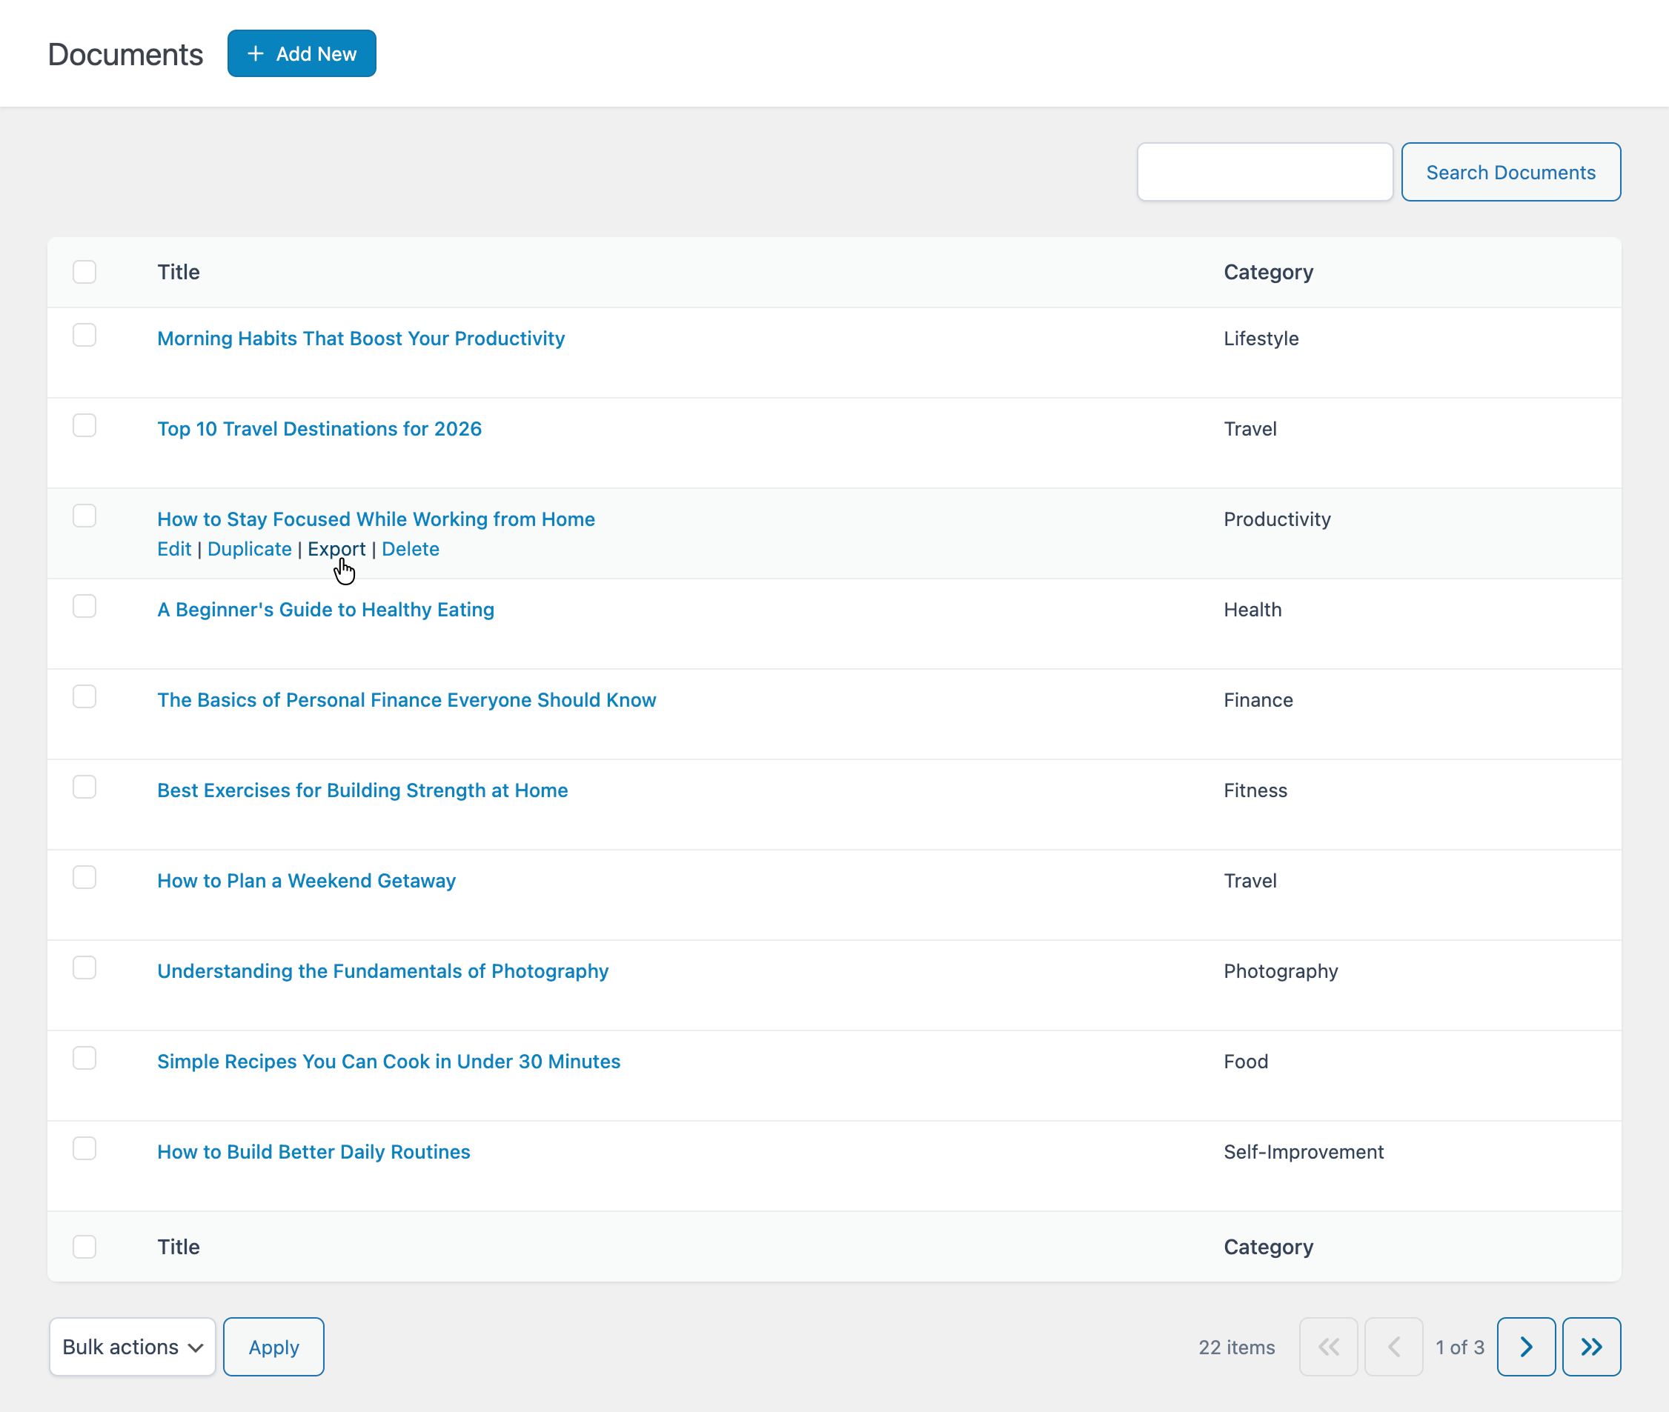
Task: Jump to the last page
Action: pos(1591,1346)
